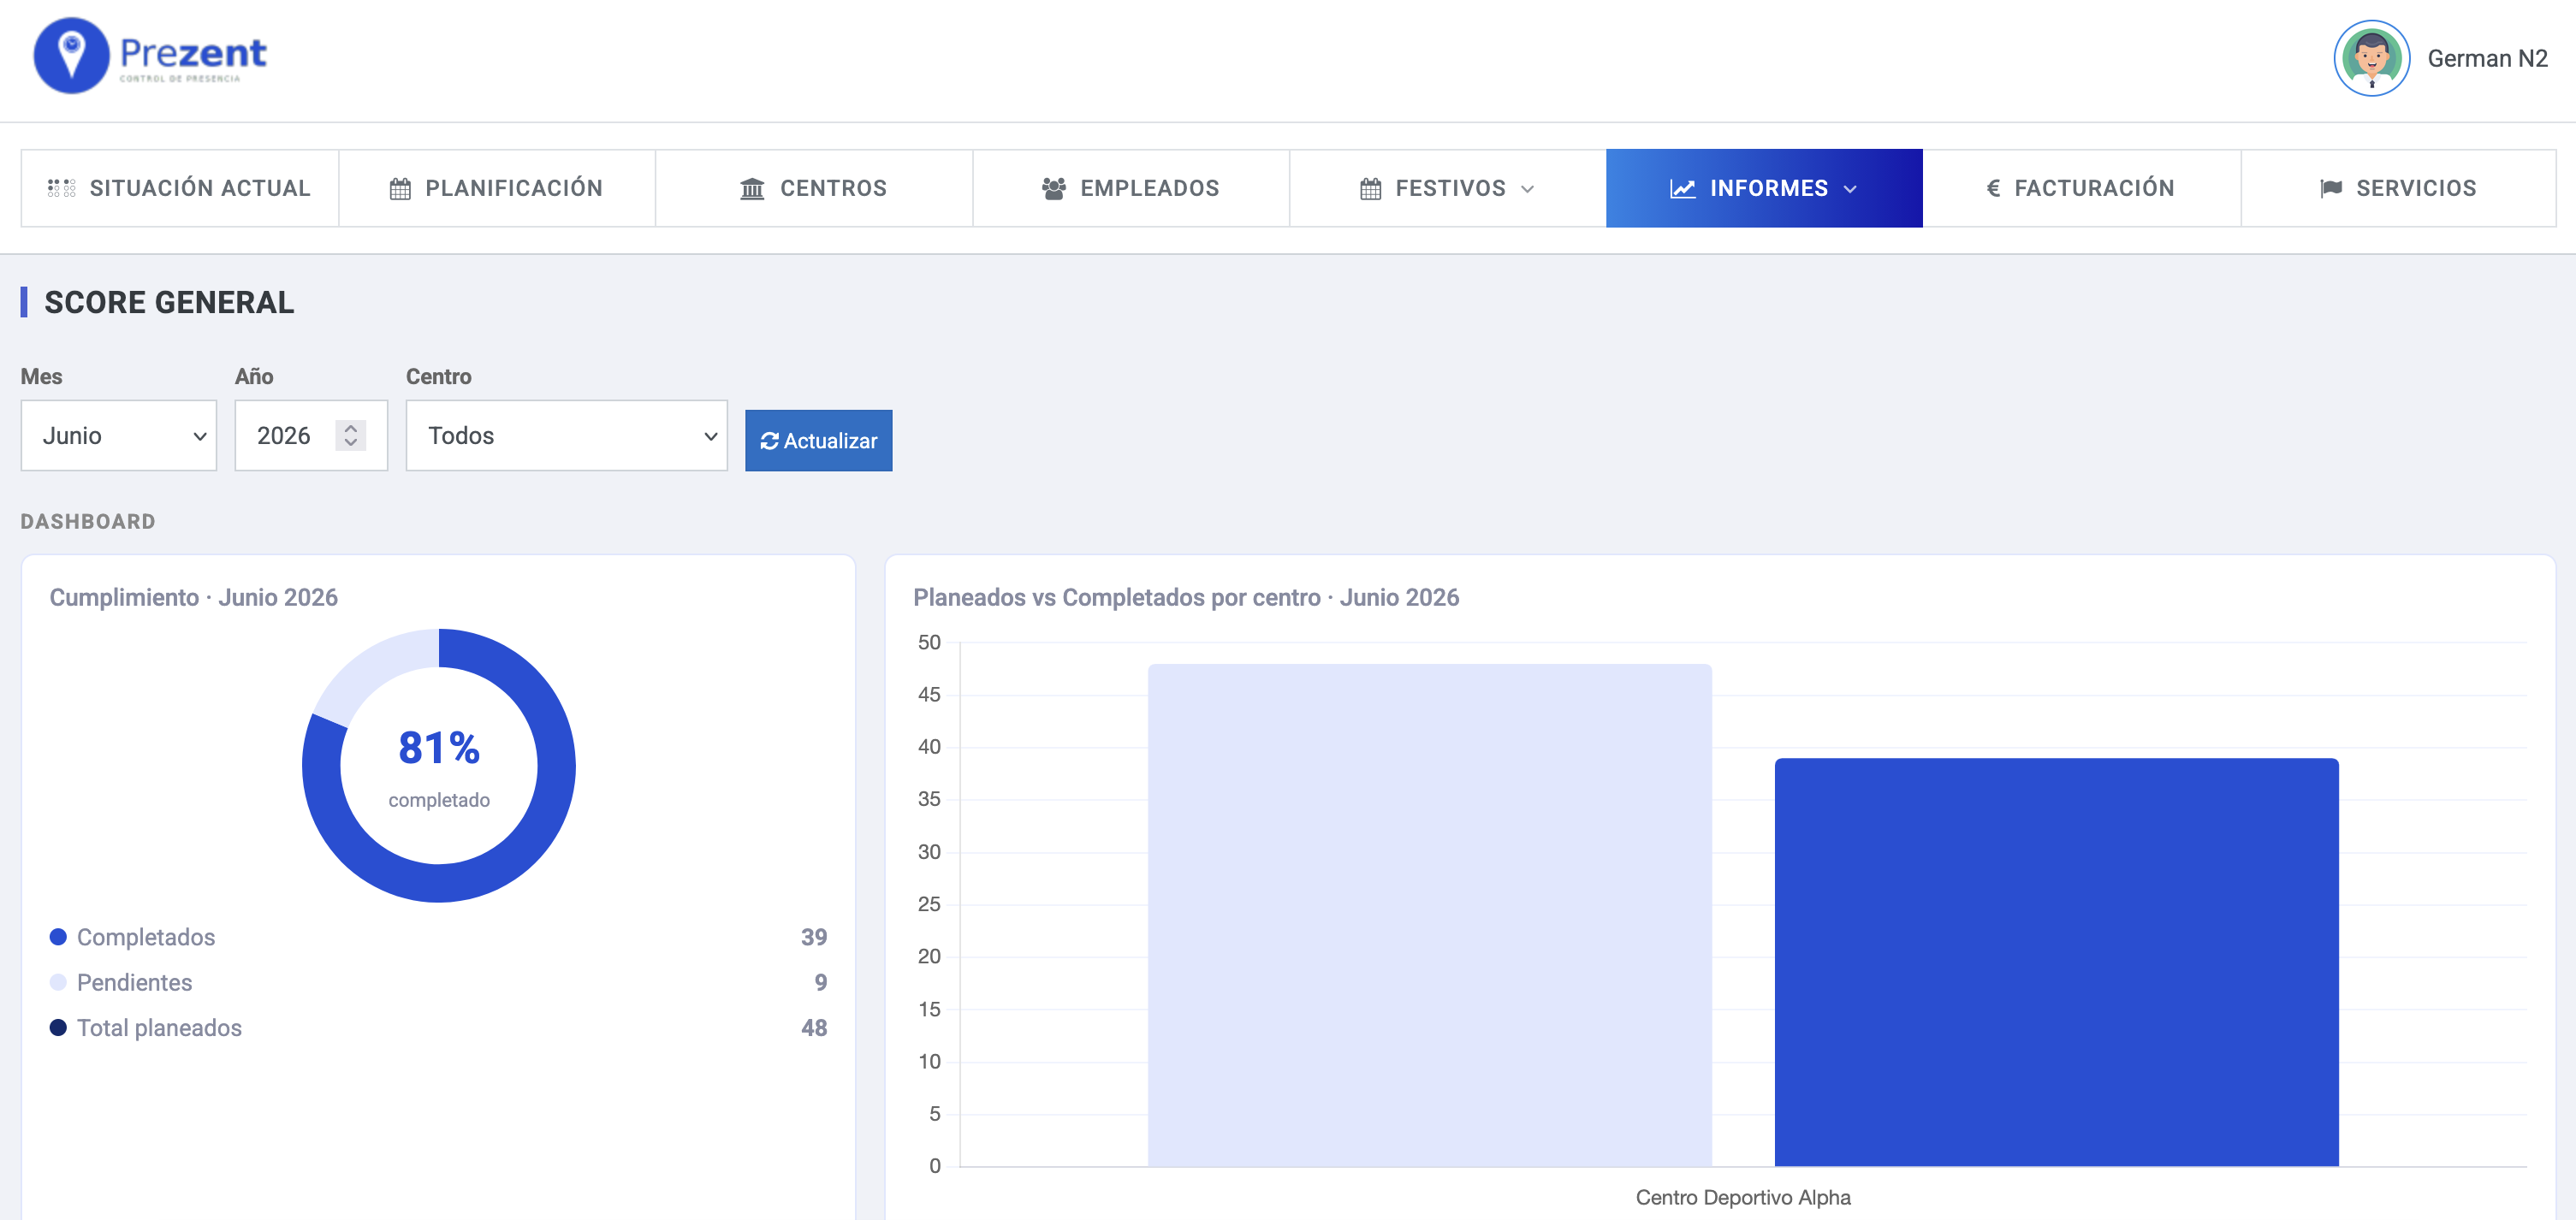Screen dimensions: 2576x1220
Task: Open the German N2 user avatar
Action: (2371, 58)
